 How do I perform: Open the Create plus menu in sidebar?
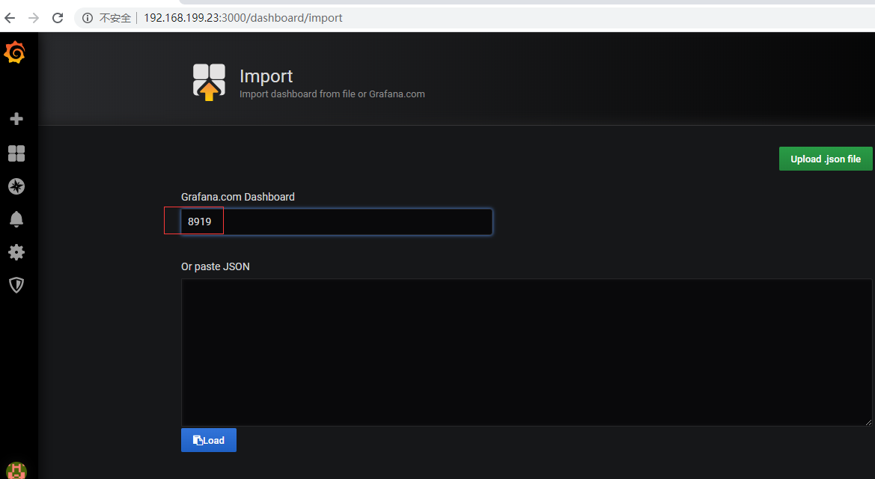coord(16,118)
